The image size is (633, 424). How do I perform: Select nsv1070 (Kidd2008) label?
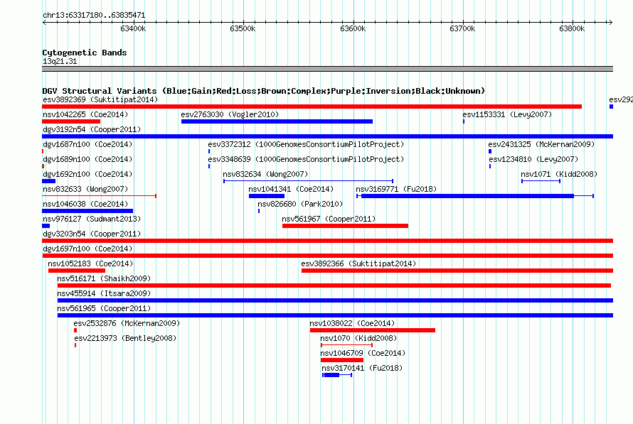(358, 338)
